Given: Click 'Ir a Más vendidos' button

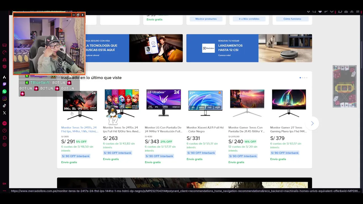Looking at the screenshot, I should pos(249,19).
